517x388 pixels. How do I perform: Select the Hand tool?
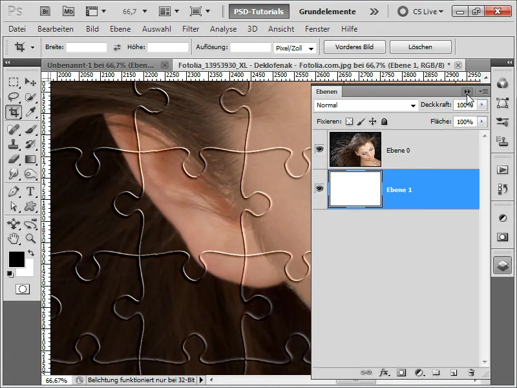tap(13, 238)
